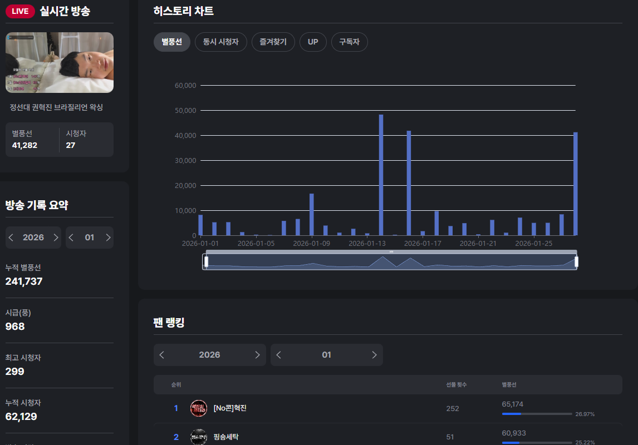Click the left handle of chart range slider
The height and width of the screenshot is (445, 638).
(x=206, y=261)
